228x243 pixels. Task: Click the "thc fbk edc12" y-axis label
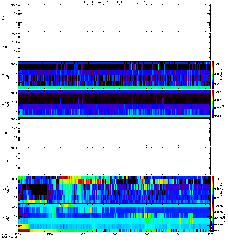[x=5, y=189]
